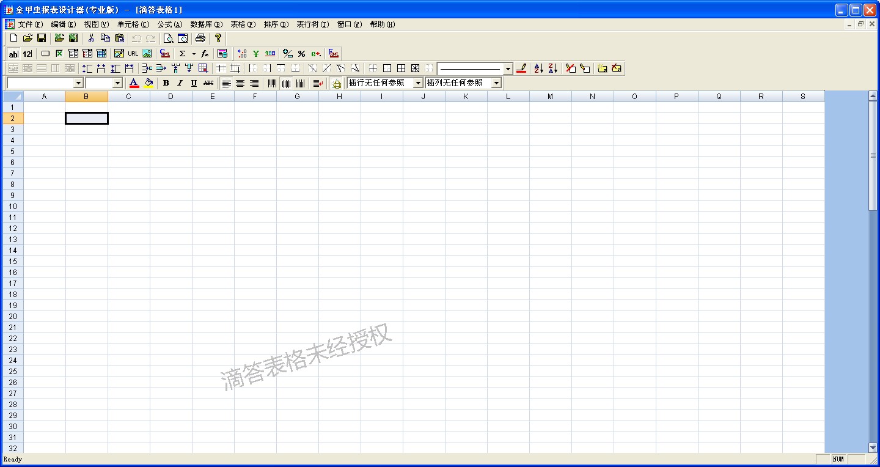Image resolution: width=880 pixels, height=467 pixels.
Task: Draw a diagonal line down in the cell
Action: [x=312, y=68]
